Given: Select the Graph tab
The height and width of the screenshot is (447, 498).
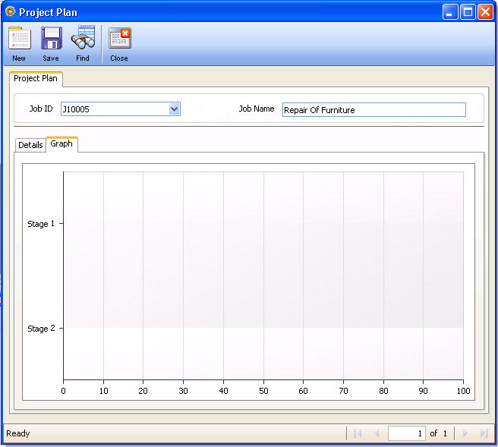Looking at the screenshot, I should 61,144.
